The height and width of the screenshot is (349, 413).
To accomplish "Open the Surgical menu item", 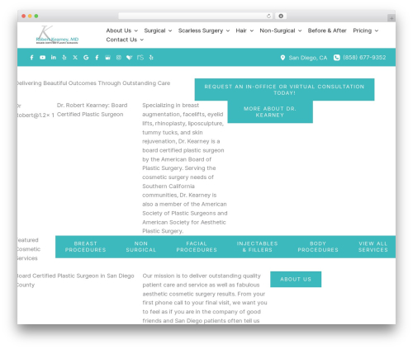I will coord(154,31).
